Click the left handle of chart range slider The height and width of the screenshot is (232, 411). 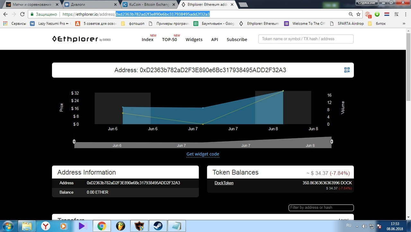pyautogui.click(x=74, y=142)
